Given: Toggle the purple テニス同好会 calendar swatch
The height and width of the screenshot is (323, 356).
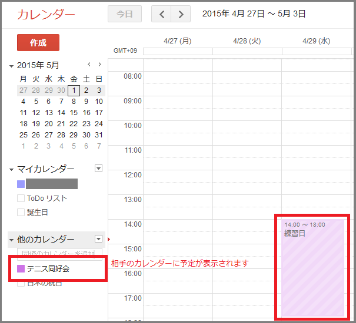Looking at the screenshot, I should point(21,269).
